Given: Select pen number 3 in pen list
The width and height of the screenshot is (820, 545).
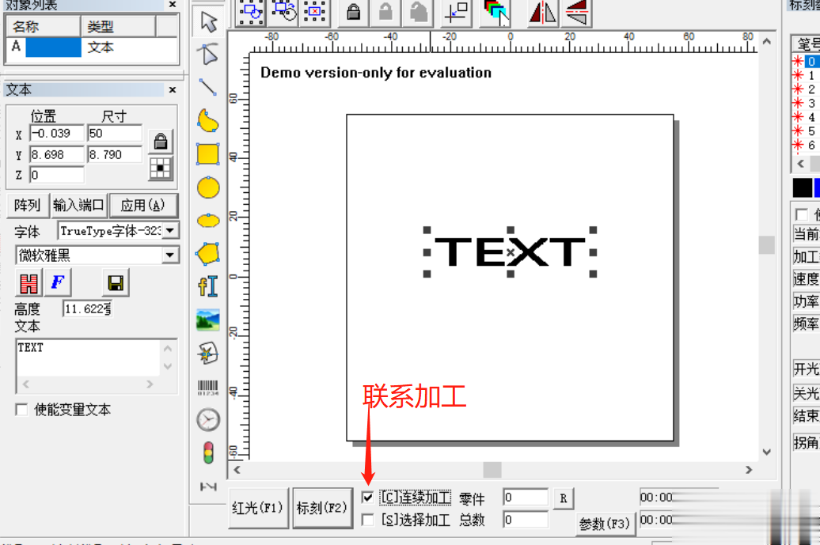Looking at the screenshot, I should (806, 103).
